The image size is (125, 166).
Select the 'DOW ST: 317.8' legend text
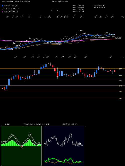[x=10, y=6]
